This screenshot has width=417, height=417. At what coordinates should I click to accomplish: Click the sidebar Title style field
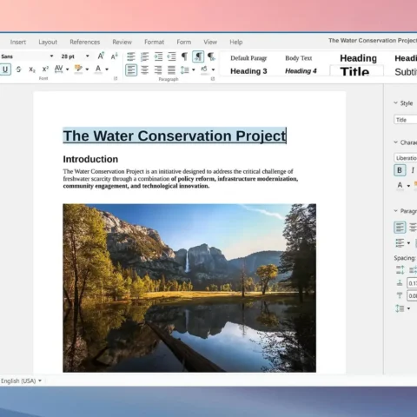pyautogui.click(x=406, y=120)
